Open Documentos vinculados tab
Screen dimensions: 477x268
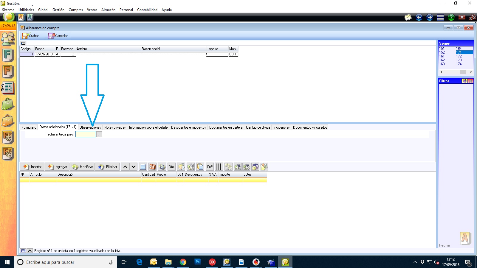[x=310, y=127]
